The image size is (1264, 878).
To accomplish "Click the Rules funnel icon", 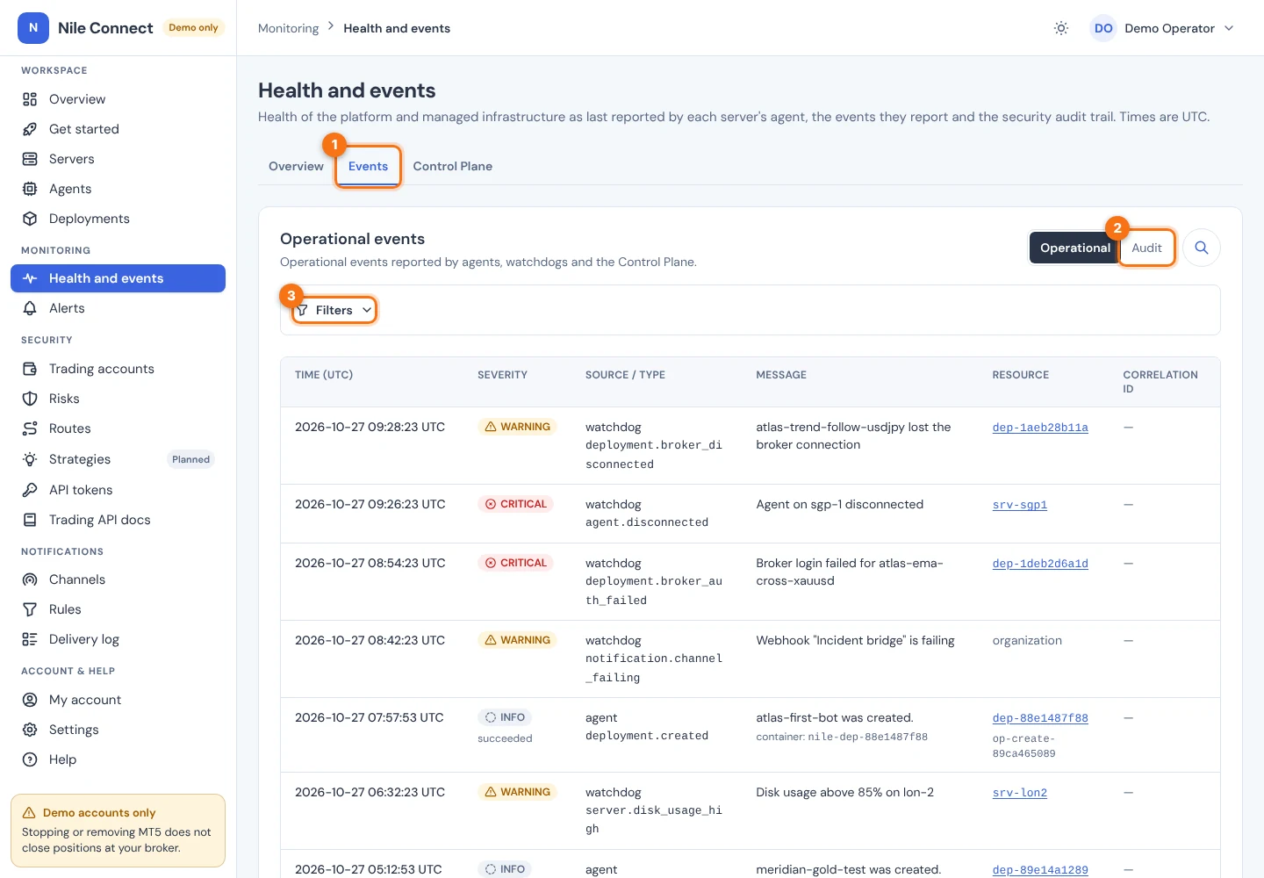I will pos(30,609).
